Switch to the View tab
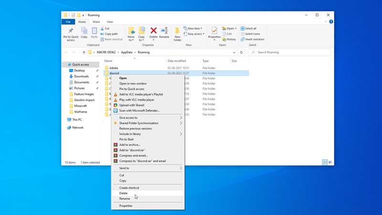 [110, 21]
